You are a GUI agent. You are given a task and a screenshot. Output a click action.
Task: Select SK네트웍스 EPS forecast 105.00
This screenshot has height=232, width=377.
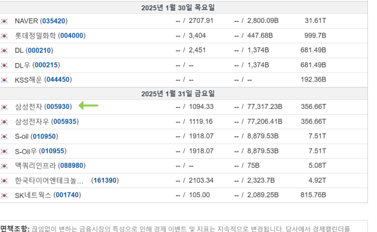(199, 195)
